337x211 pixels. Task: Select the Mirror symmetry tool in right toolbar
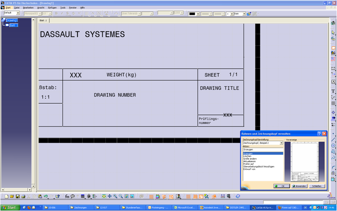[x=333, y=173]
